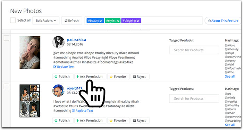Open the About This Feature help

coord(223,21)
